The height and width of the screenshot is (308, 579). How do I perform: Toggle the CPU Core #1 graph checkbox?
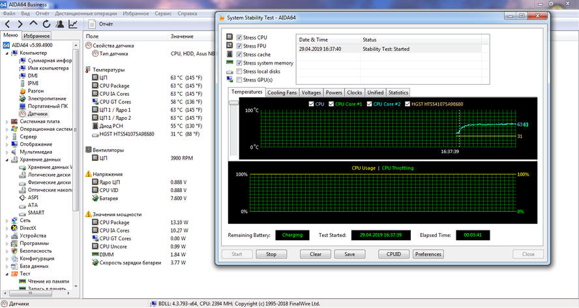pos(331,104)
